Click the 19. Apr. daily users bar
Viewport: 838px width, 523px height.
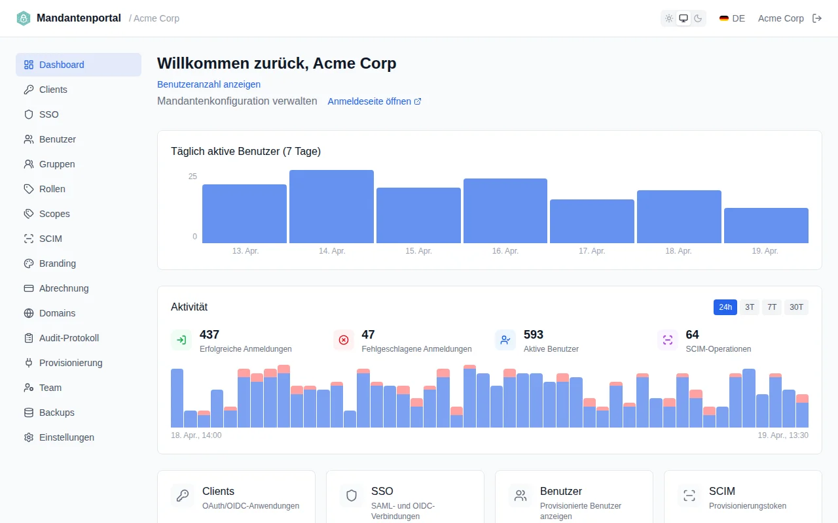pyautogui.click(x=766, y=226)
